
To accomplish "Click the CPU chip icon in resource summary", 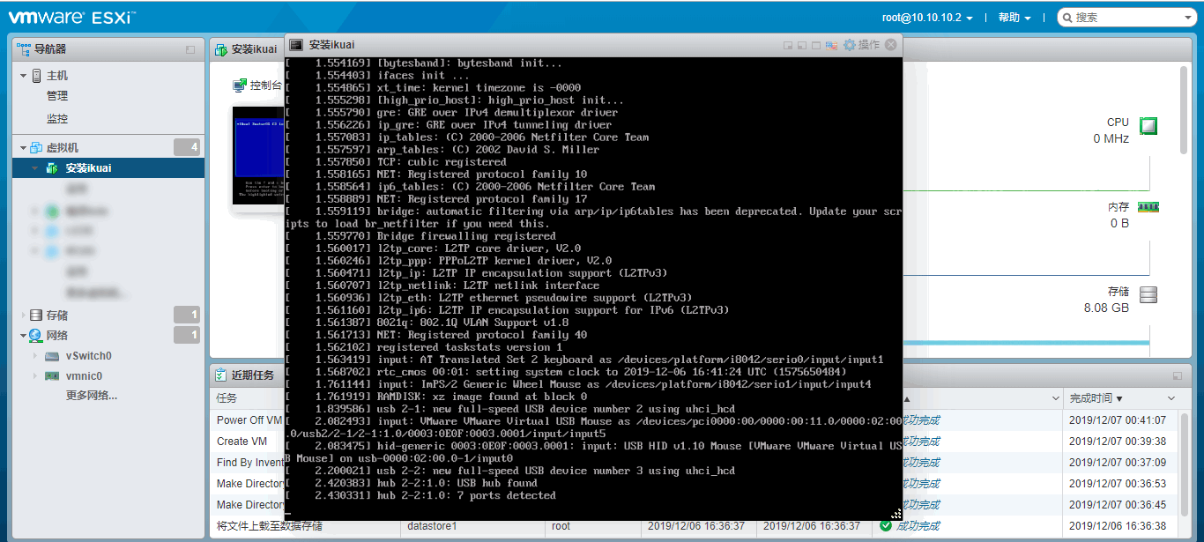I will point(1148,125).
